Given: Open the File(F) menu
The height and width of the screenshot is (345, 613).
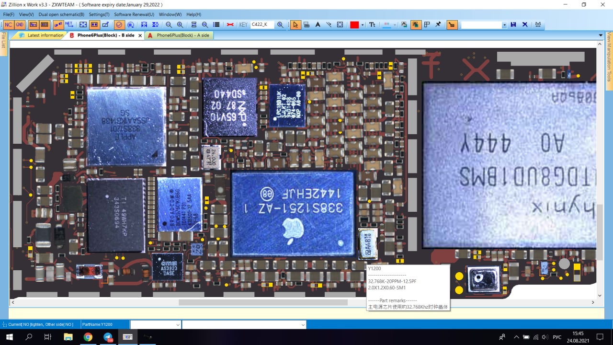Looking at the screenshot, I should [9, 14].
